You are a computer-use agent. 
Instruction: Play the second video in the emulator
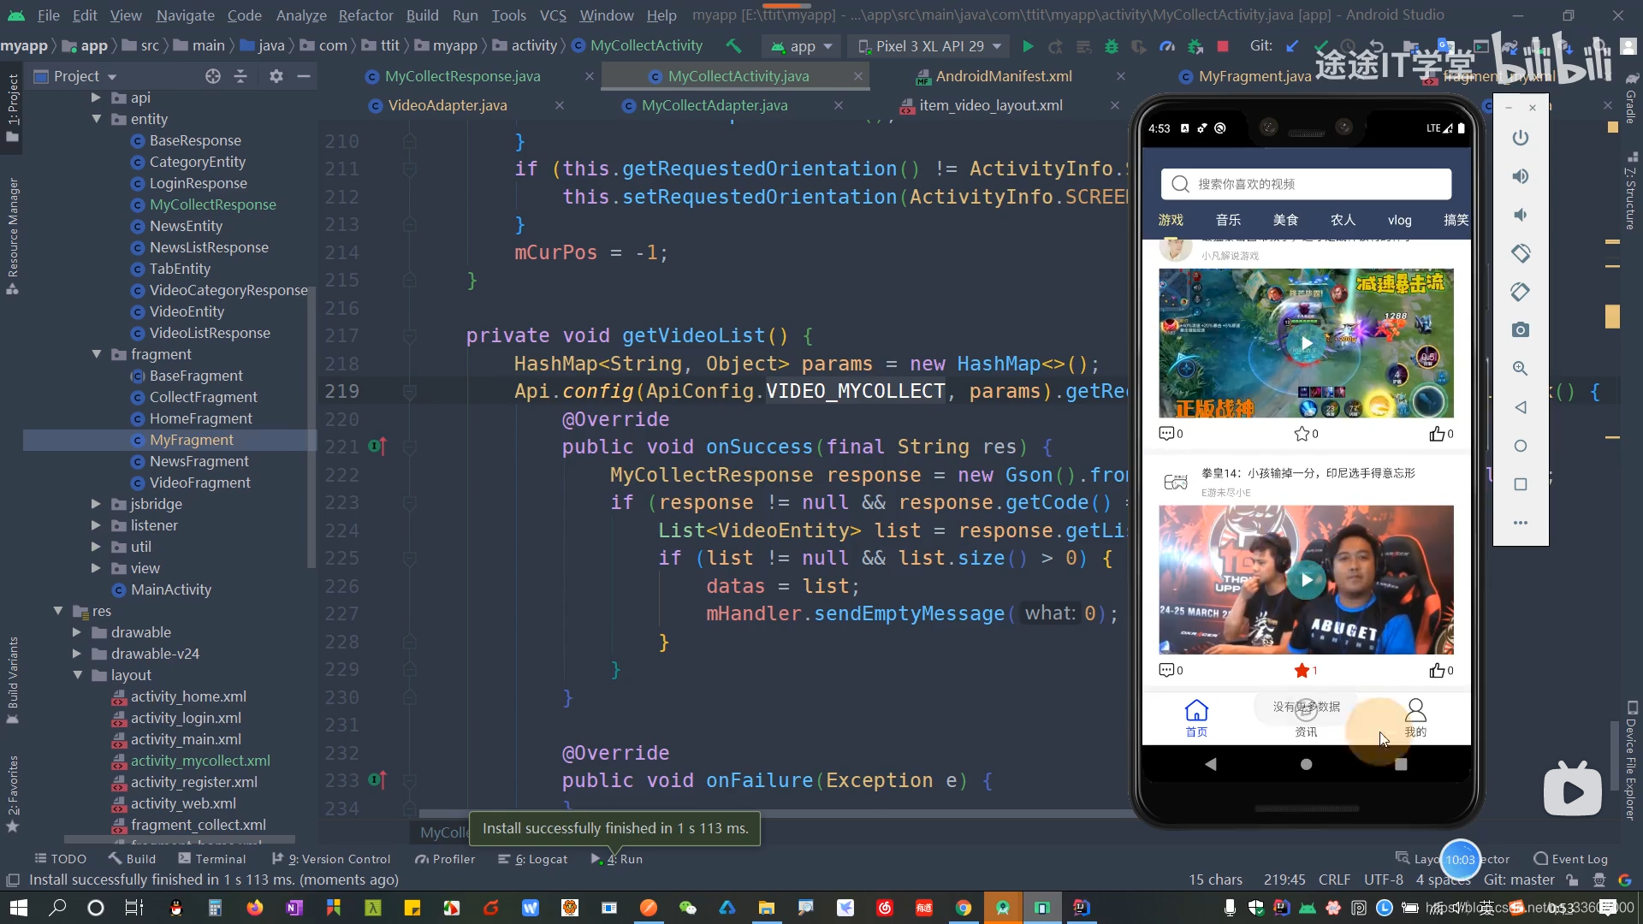tap(1306, 580)
